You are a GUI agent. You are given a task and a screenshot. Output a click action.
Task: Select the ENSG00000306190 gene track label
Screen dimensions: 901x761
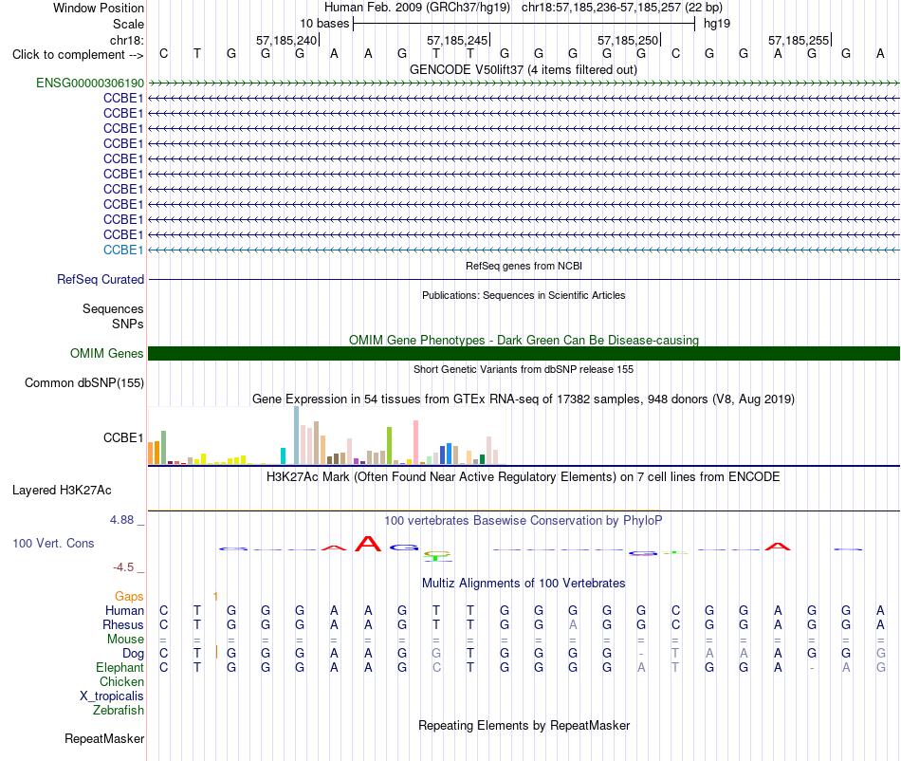pyautogui.click(x=90, y=83)
